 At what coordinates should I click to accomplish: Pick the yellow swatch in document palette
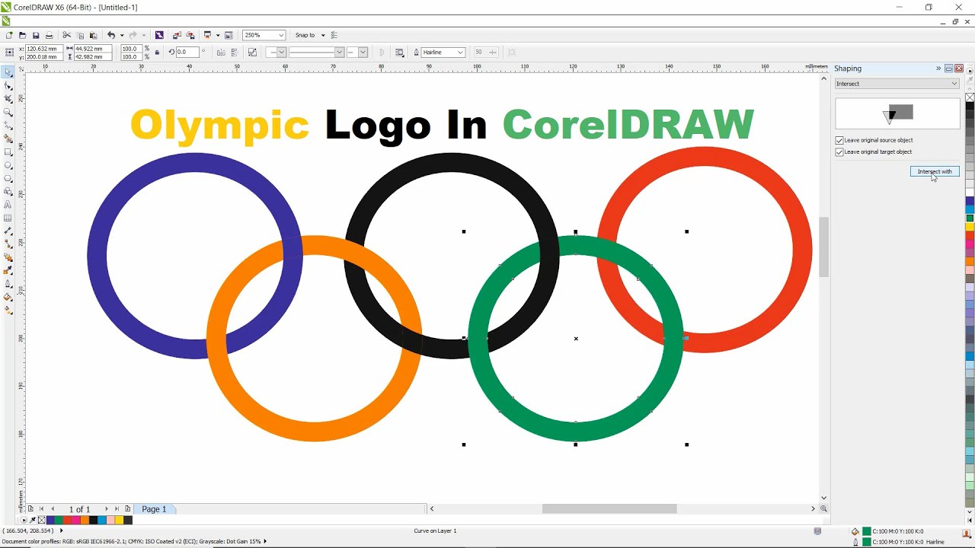[119, 520]
